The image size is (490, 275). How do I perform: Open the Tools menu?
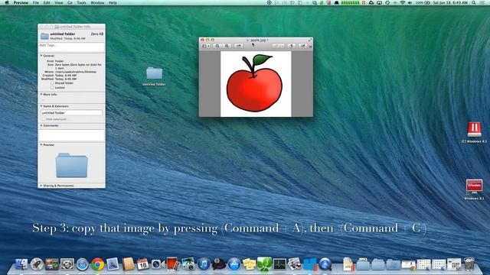click(82, 2)
